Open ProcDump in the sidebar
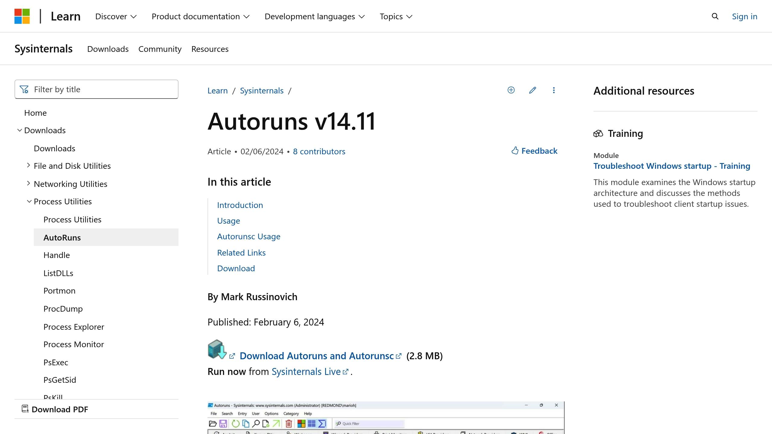The image size is (772, 434). pyautogui.click(x=63, y=309)
